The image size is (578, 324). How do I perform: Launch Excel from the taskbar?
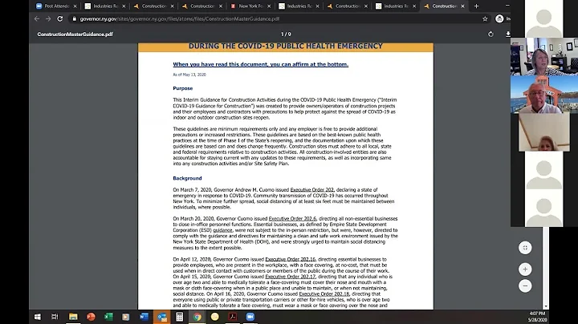point(108,317)
